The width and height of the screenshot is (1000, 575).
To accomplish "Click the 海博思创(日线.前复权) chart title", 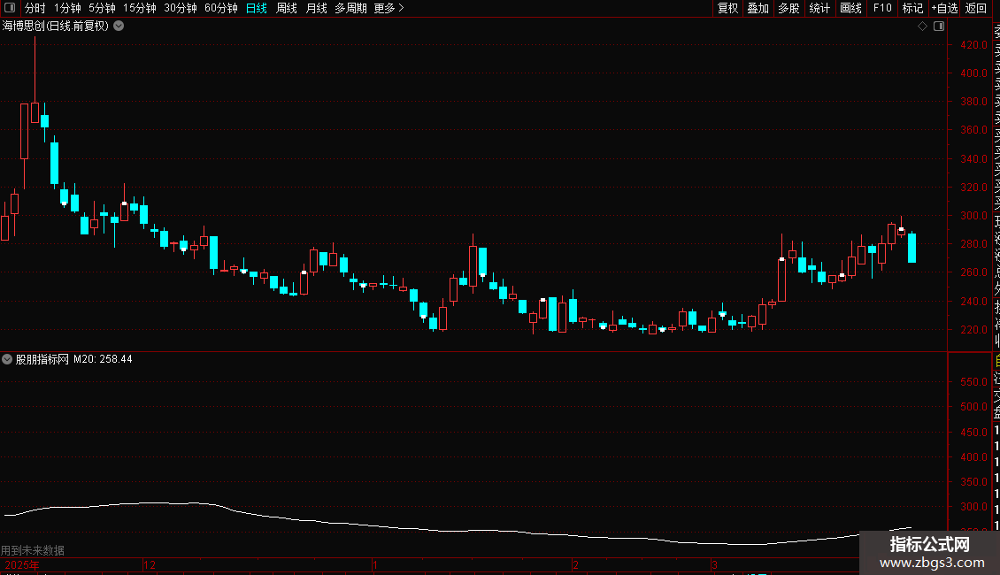I will [x=56, y=26].
